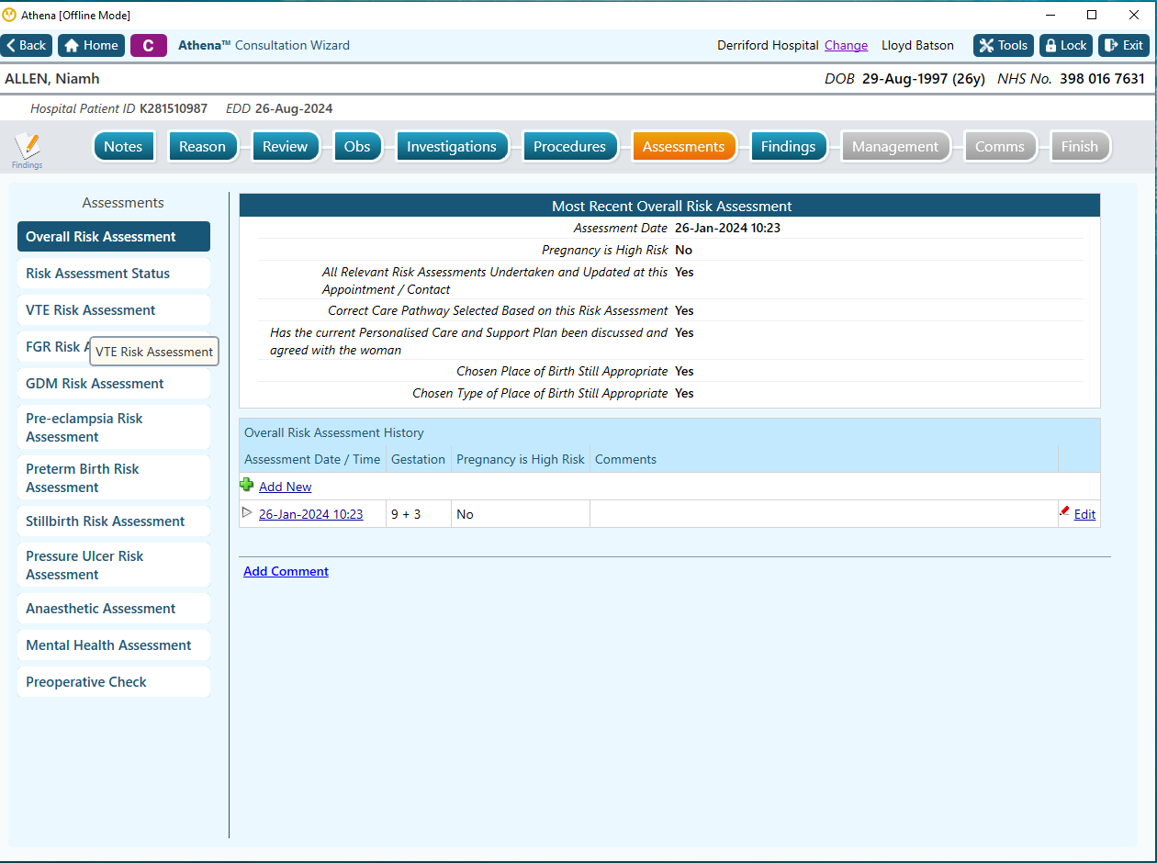
Task: Open the Tools menu
Action: point(1004,45)
